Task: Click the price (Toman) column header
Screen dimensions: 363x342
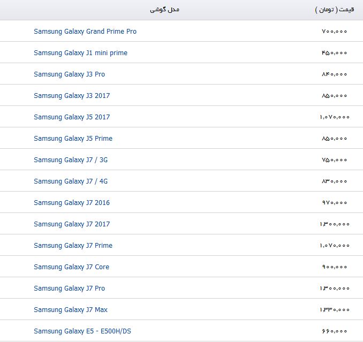Action: 335,10
